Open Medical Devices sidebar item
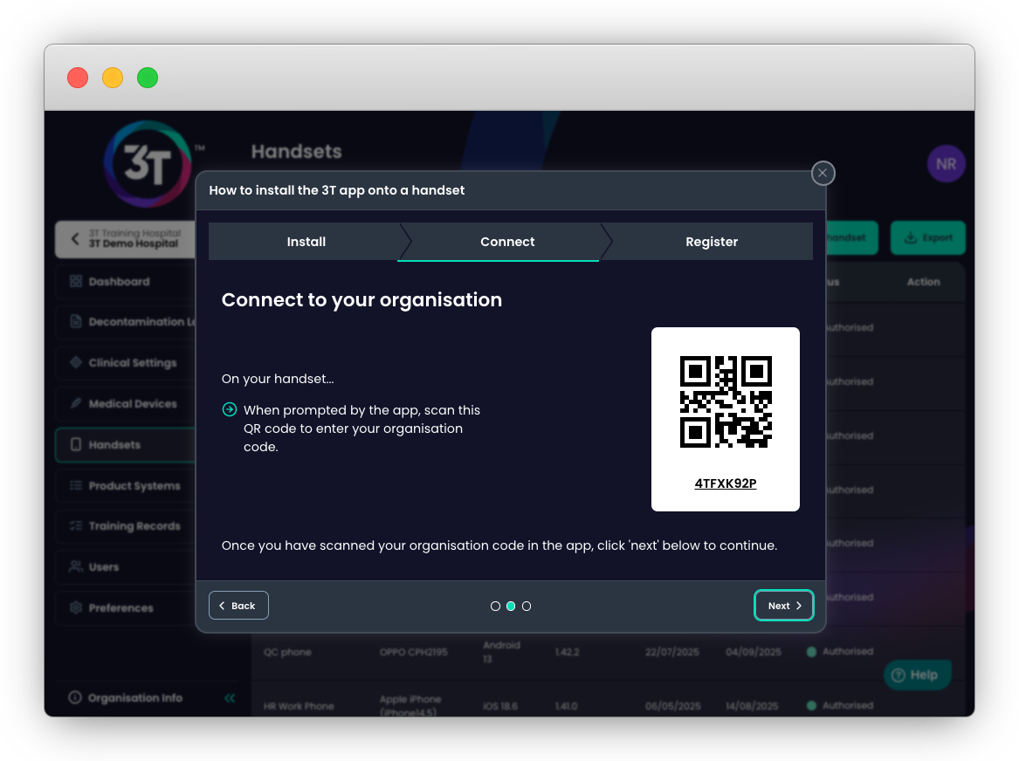The width and height of the screenshot is (1019, 761). (125, 403)
